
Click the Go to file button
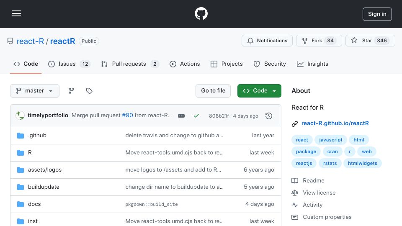(213, 91)
